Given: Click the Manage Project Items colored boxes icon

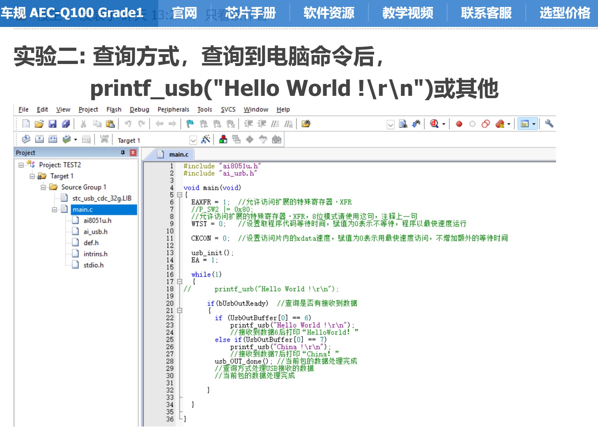Looking at the screenshot, I should 223,139.
